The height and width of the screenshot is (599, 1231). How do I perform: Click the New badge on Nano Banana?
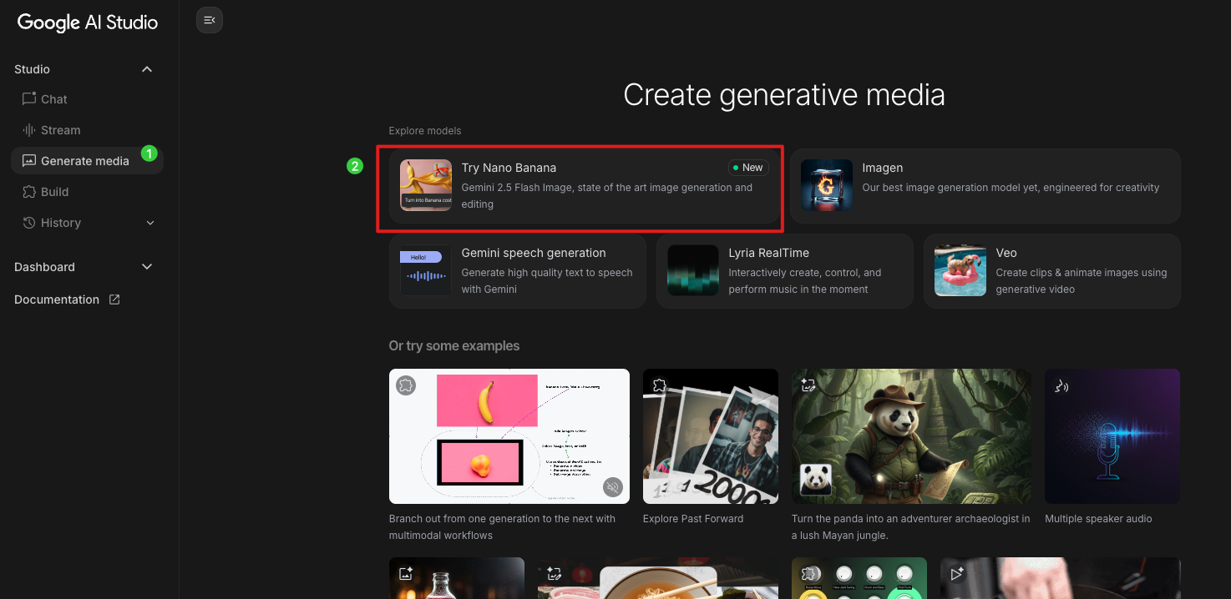coord(748,168)
